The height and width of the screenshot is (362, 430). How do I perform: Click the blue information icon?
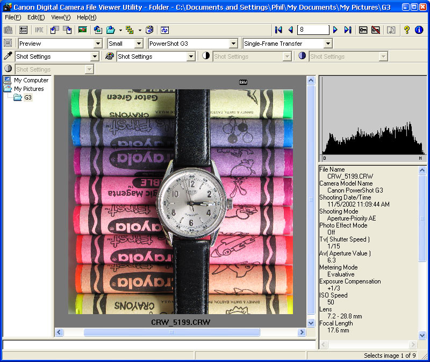click(x=419, y=30)
